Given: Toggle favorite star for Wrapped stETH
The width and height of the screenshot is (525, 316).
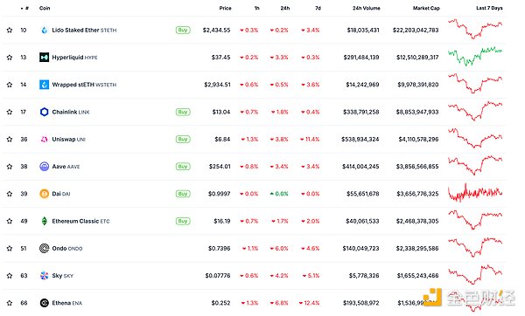Looking at the screenshot, I should tap(10, 85).
